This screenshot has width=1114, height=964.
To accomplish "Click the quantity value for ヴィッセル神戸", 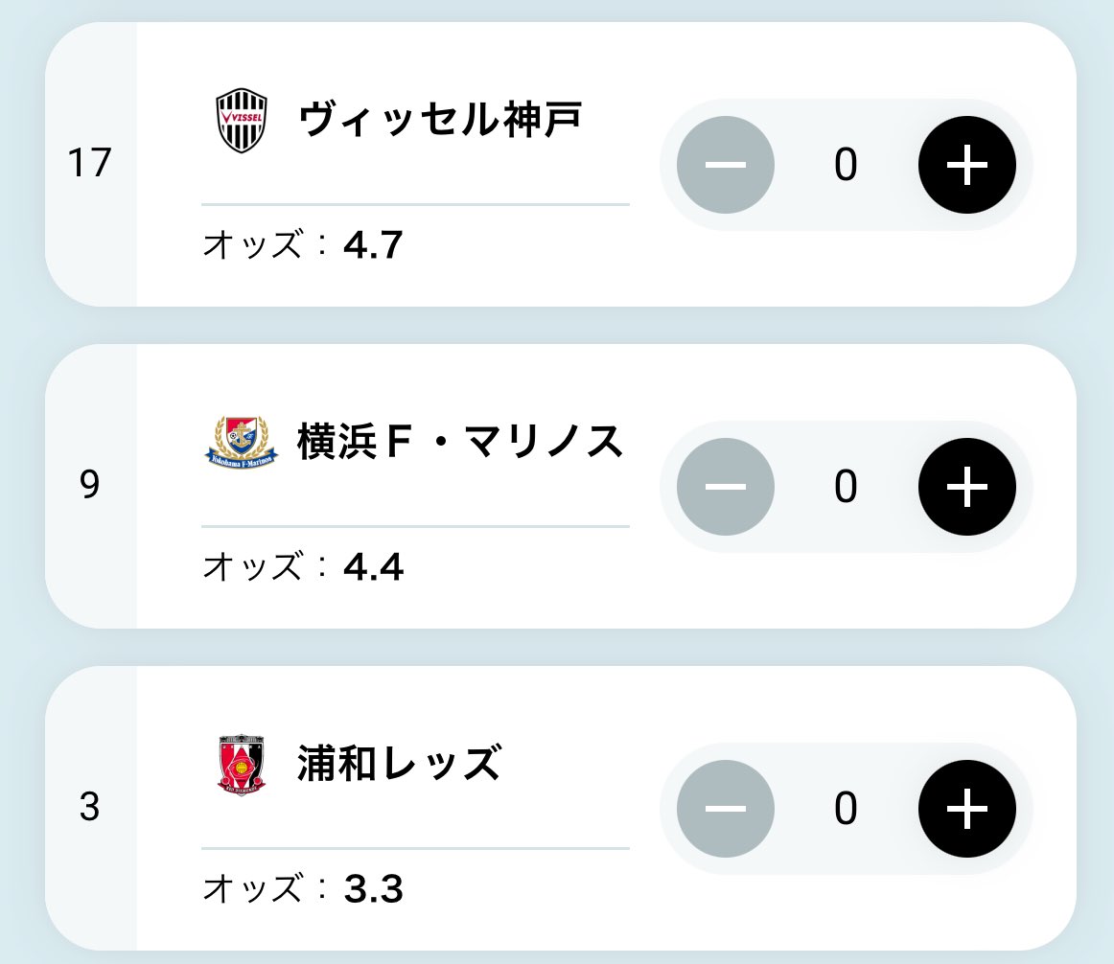I will coord(846,165).
